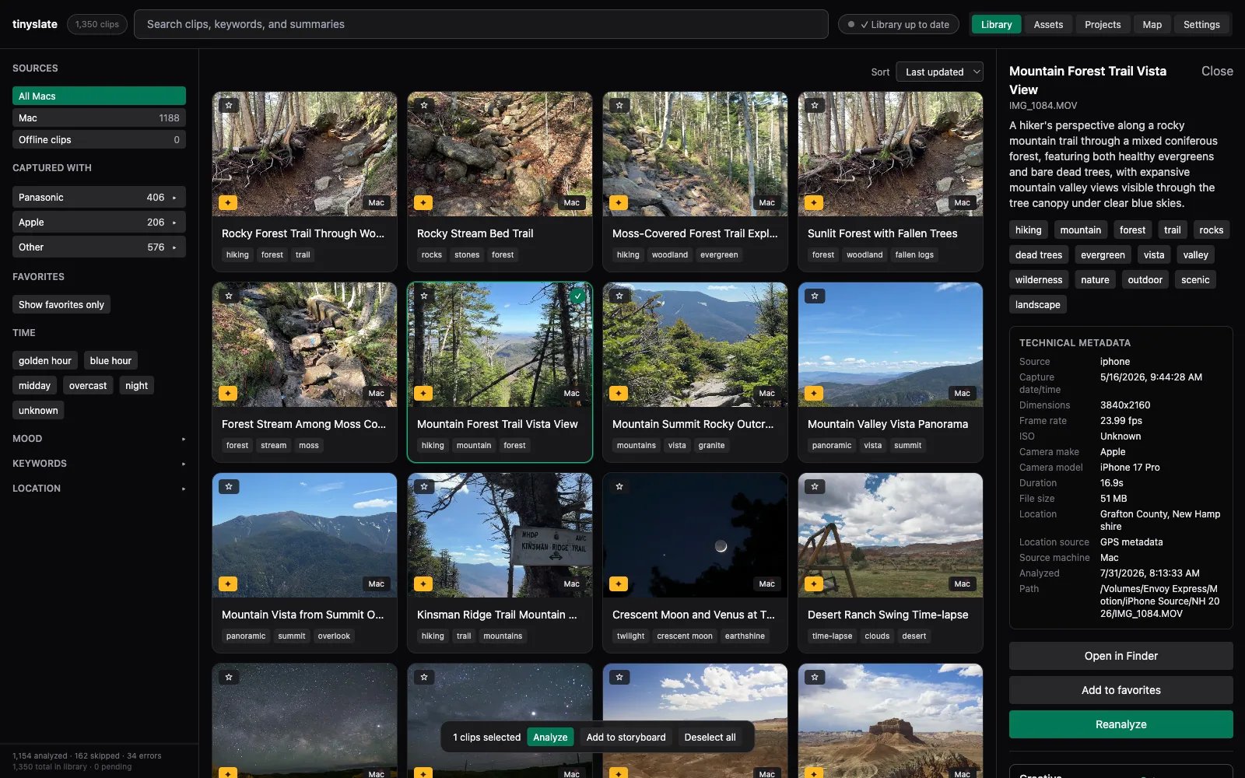Switch to the Assets tab

1048,24
